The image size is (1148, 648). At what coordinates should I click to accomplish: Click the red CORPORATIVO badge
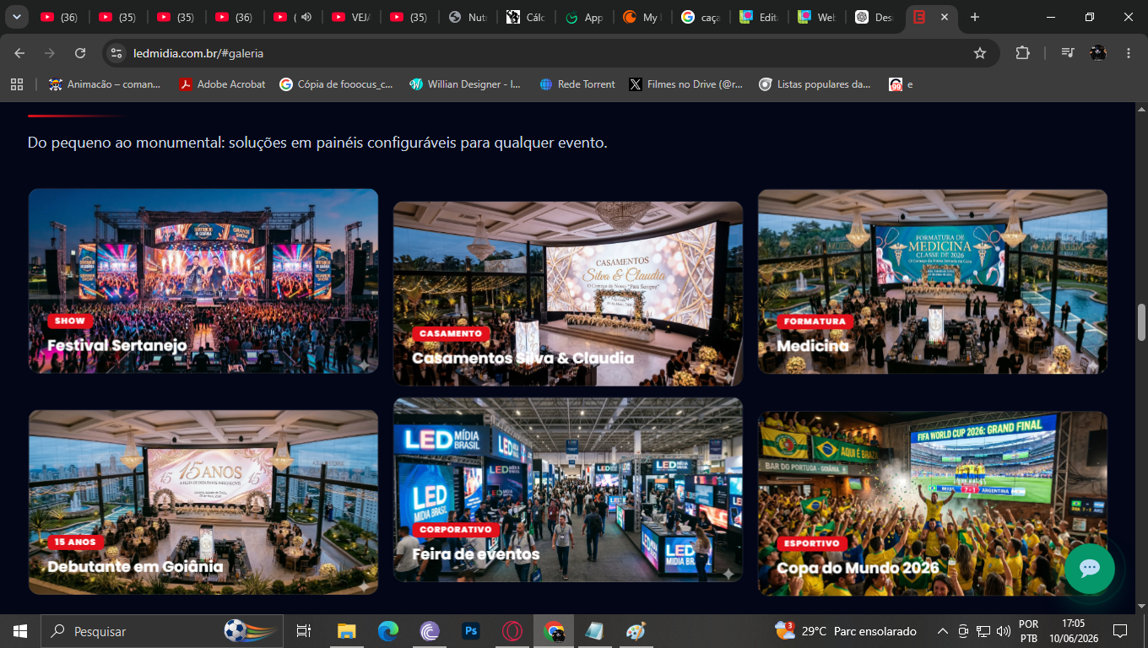tap(456, 530)
